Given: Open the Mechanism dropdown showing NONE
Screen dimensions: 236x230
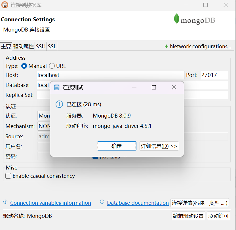Looking at the screenshot, I should coord(43,126).
